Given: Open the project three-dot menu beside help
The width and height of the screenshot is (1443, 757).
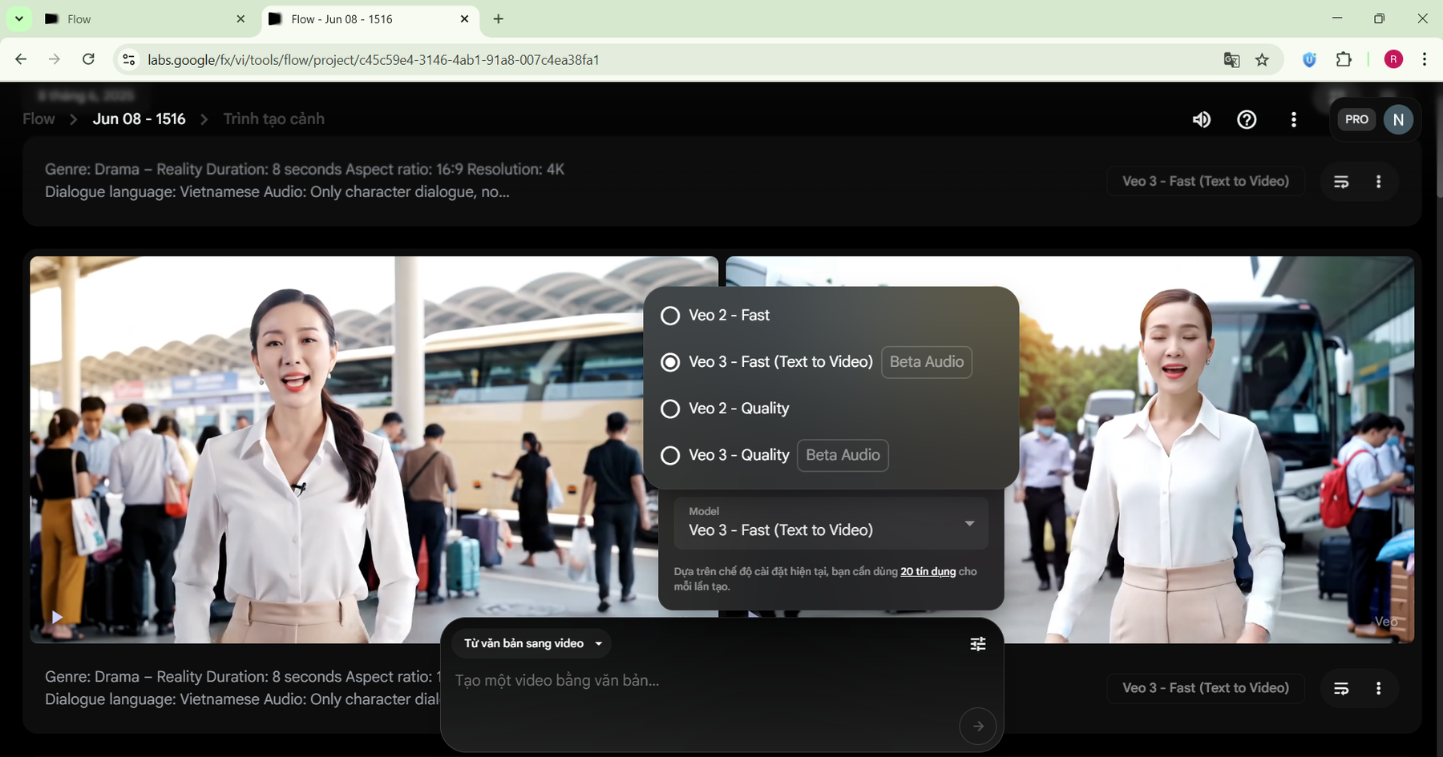Looking at the screenshot, I should click(x=1293, y=119).
